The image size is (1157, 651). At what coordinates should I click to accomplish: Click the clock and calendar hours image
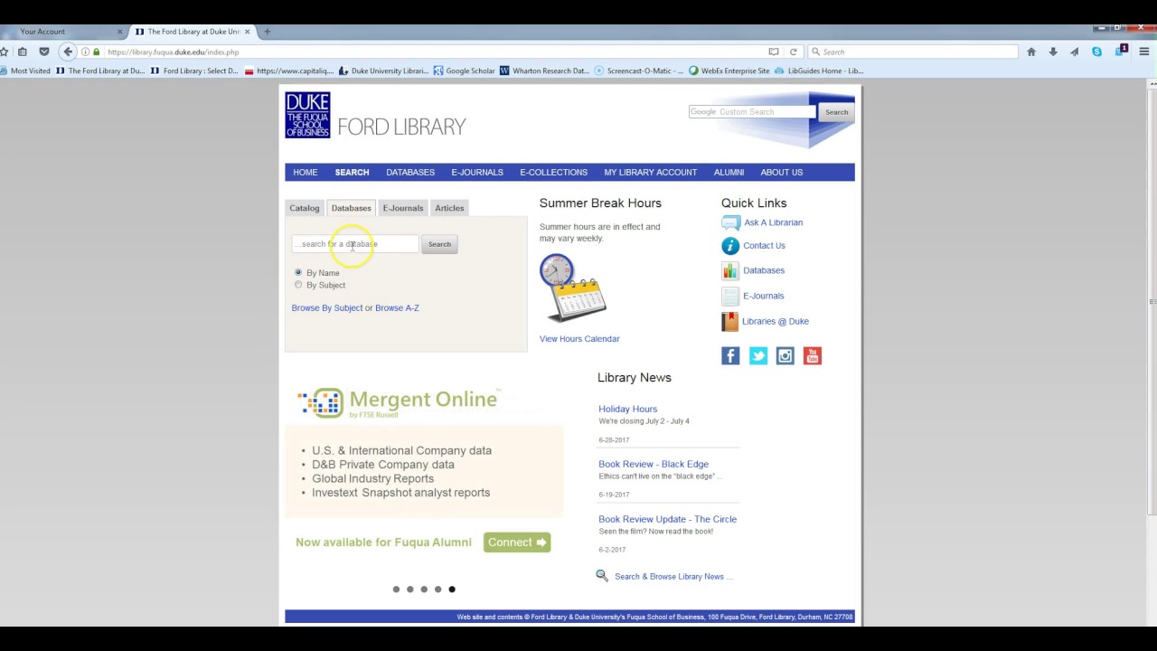572,288
